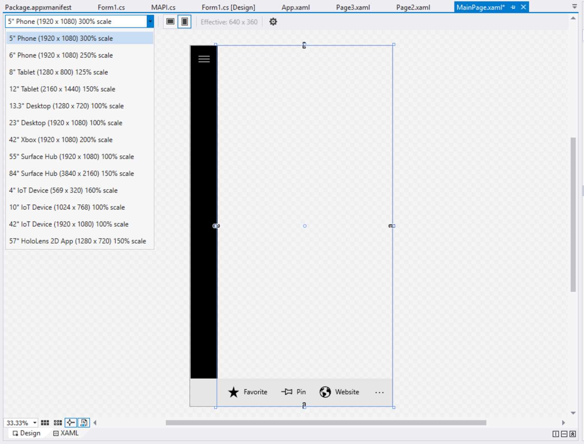This screenshot has width=584, height=444.
Task: Click the hamburger menu in the phone preview
Action: (x=204, y=59)
